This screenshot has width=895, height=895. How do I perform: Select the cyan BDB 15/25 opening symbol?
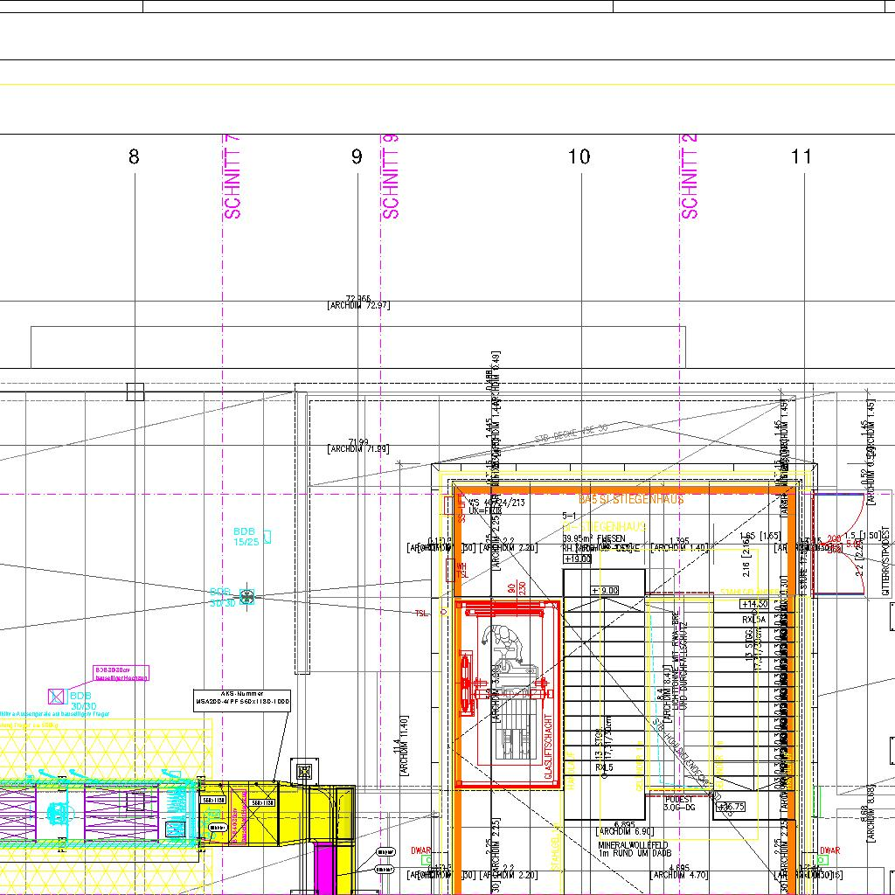point(267,536)
